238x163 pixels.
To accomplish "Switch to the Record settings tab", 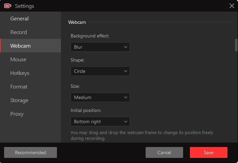I will pos(18,32).
